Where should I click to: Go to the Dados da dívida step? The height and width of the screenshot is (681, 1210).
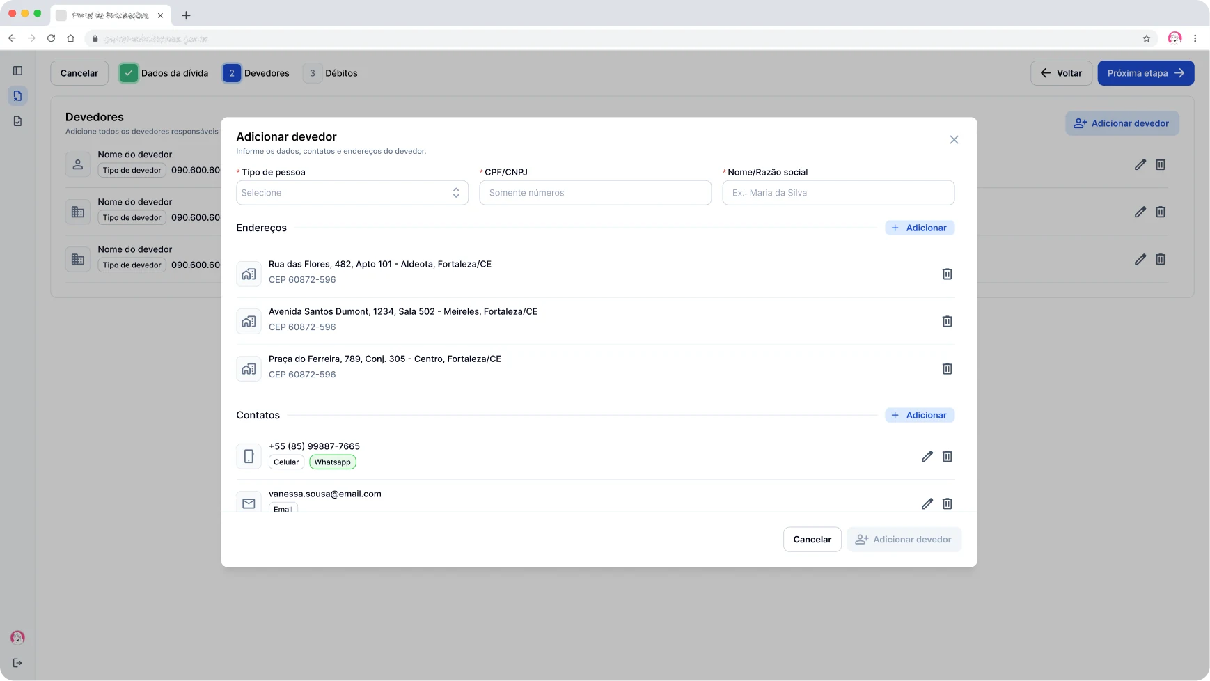(164, 73)
